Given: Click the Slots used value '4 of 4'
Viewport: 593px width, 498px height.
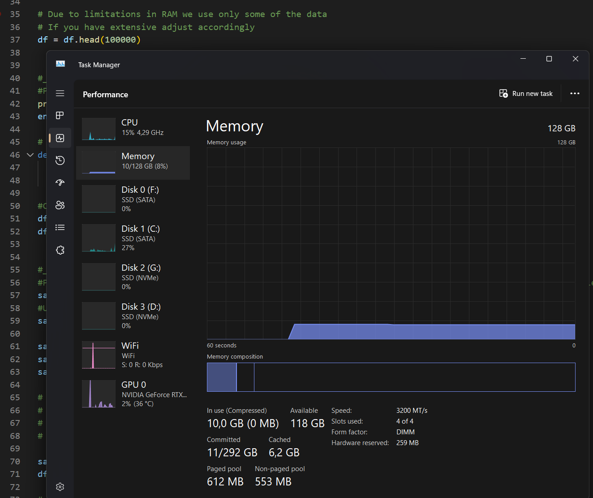Looking at the screenshot, I should tap(405, 421).
